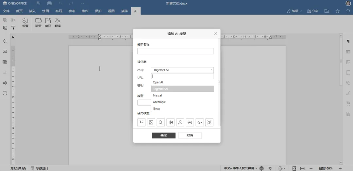The width and height of the screenshot is (353, 171).
Task: Click fit to width icon
Action: pyautogui.click(x=303, y=168)
